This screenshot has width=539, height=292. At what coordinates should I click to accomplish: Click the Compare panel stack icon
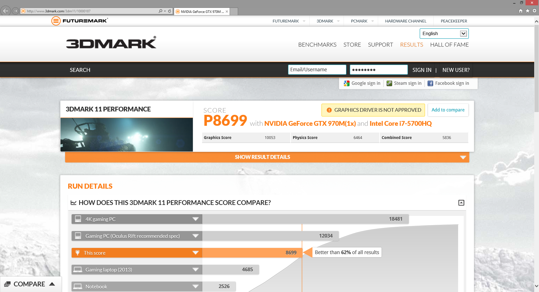point(8,284)
